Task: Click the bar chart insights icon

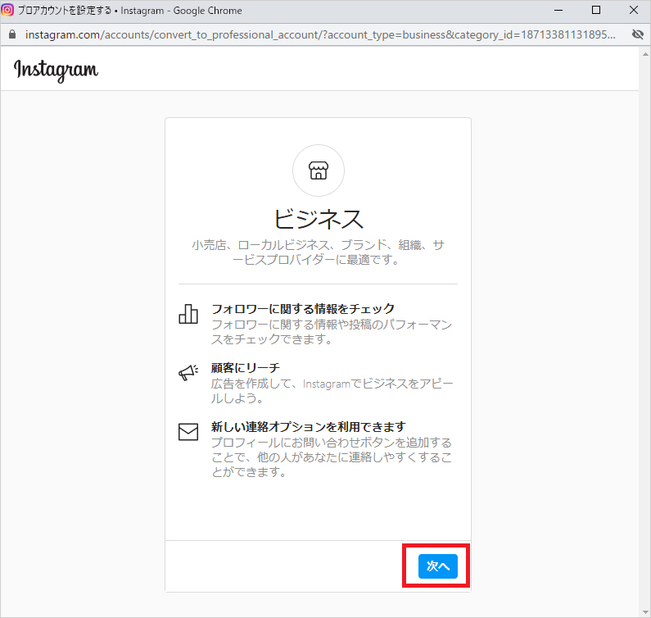Action: point(188,314)
